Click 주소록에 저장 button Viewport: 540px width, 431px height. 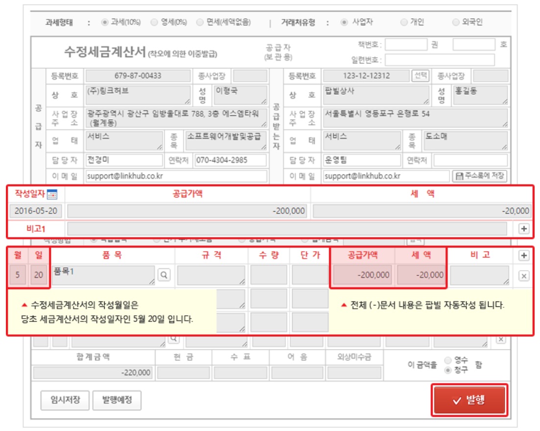pos(479,176)
